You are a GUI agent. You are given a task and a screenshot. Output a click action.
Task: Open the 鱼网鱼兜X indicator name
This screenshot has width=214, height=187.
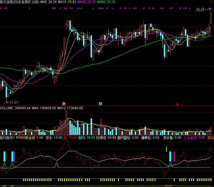(x=7, y=138)
